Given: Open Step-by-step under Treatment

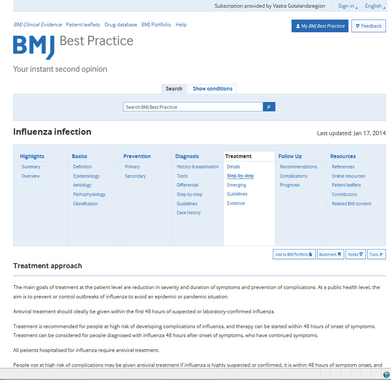Looking at the screenshot, I should 241,176.
